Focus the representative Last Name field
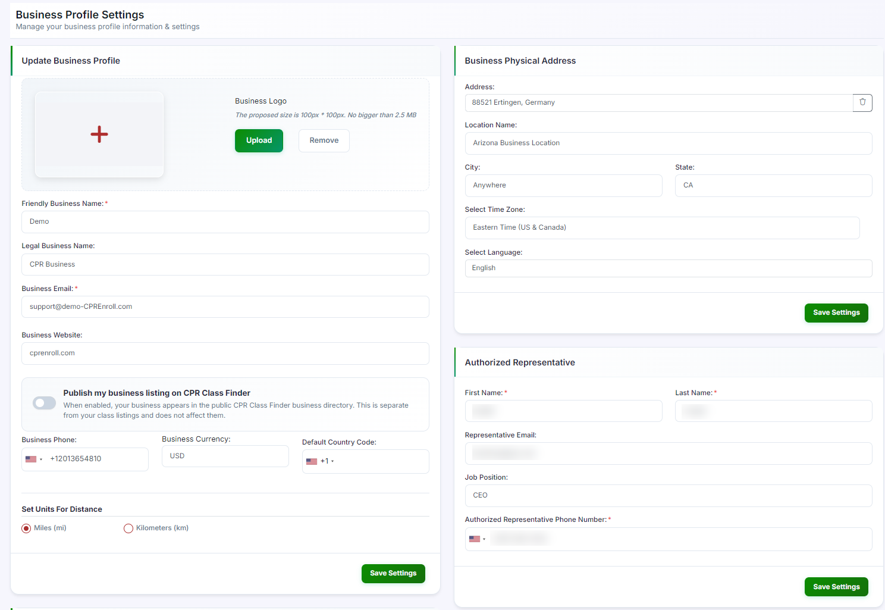This screenshot has width=885, height=610. [773, 411]
